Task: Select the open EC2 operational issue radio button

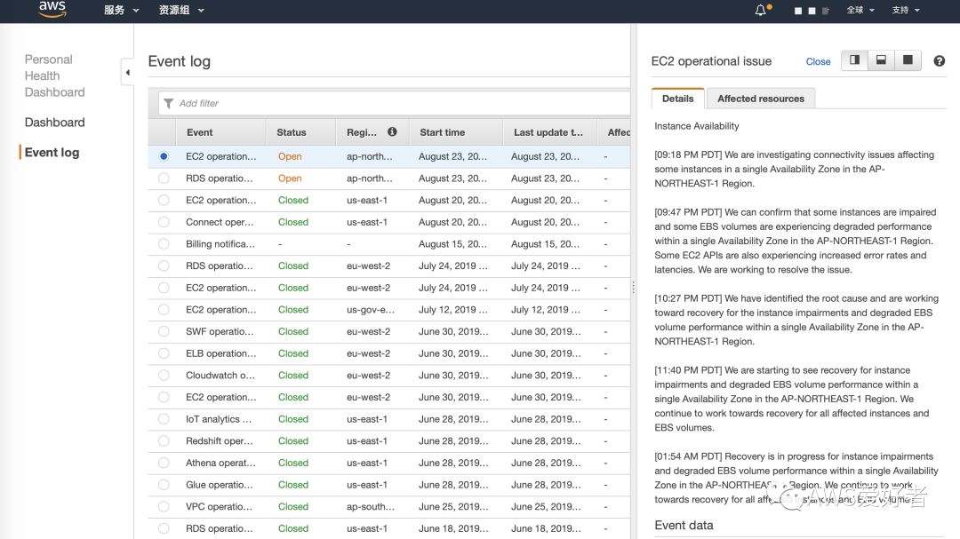Action: tap(164, 156)
